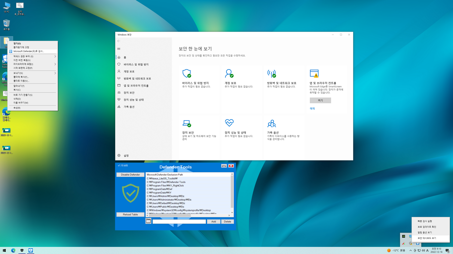Click the exclusion list horizontal scrollbar
The image size is (453, 254).
tap(188, 215)
